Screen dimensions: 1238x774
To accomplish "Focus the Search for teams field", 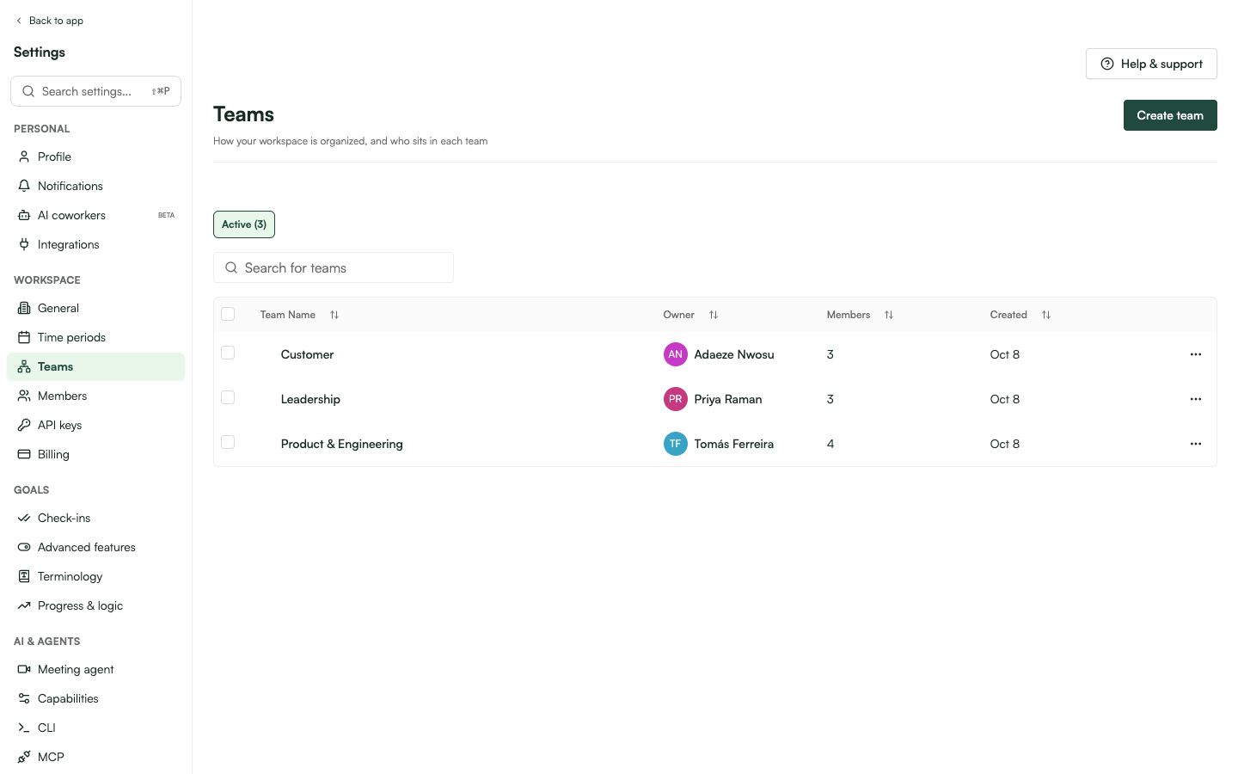I will point(334,267).
